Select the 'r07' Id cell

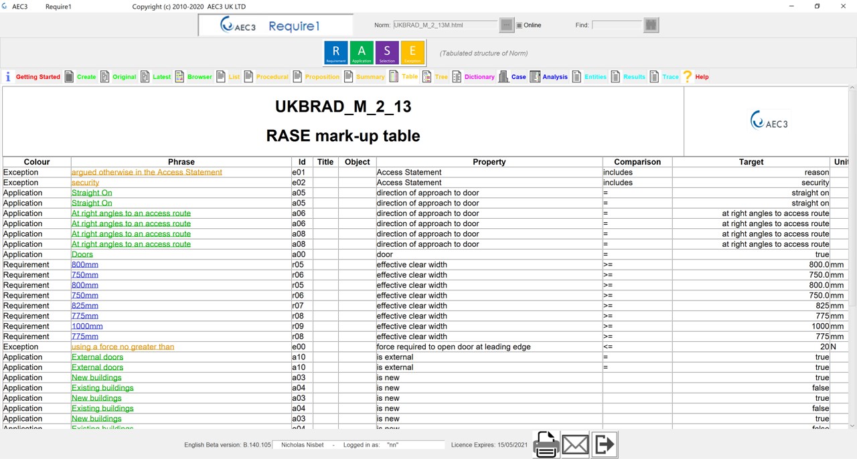pos(302,306)
